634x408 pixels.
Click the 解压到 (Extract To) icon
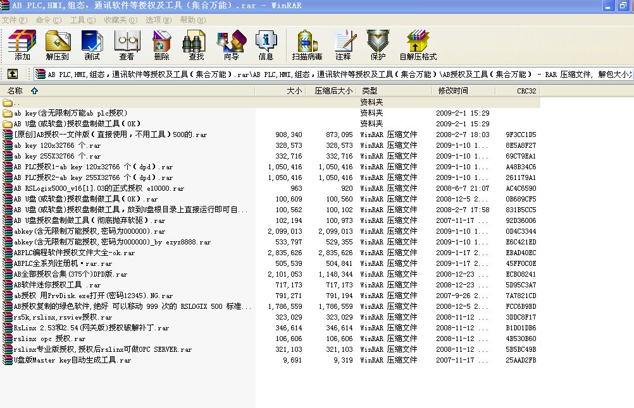tap(57, 44)
